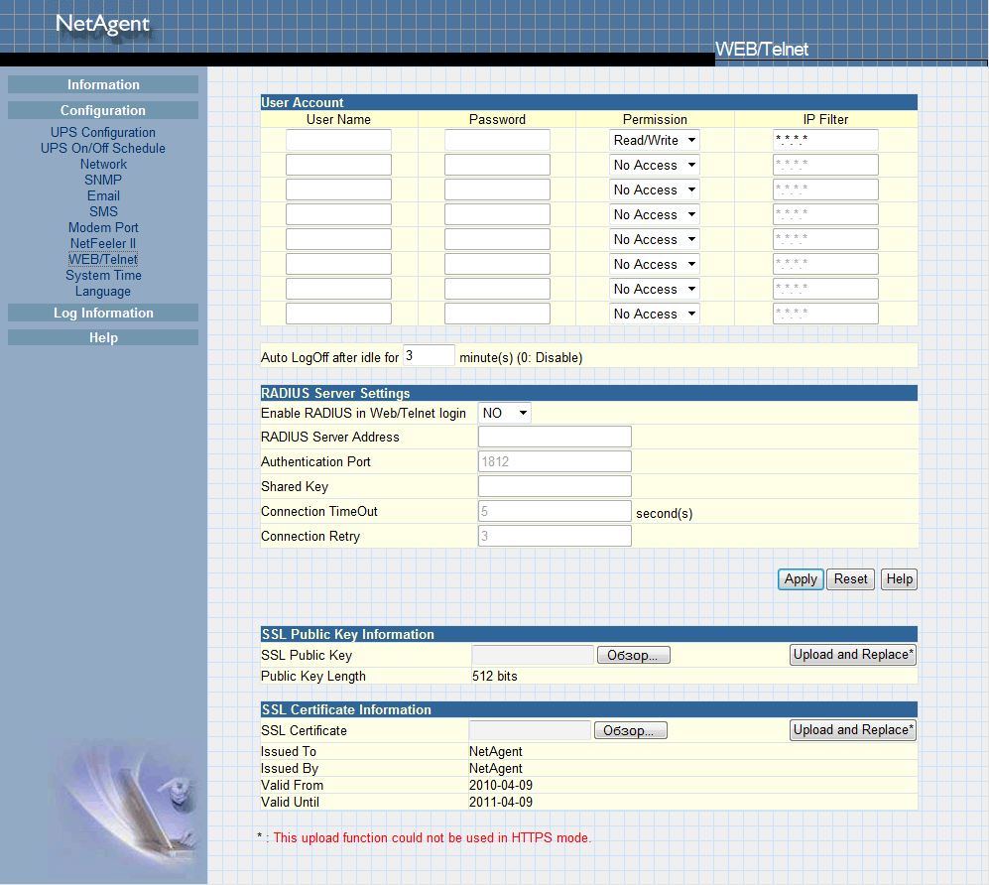Click eighth row User Name field
The width and height of the screenshot is (989, 885).
pos(338,314)
